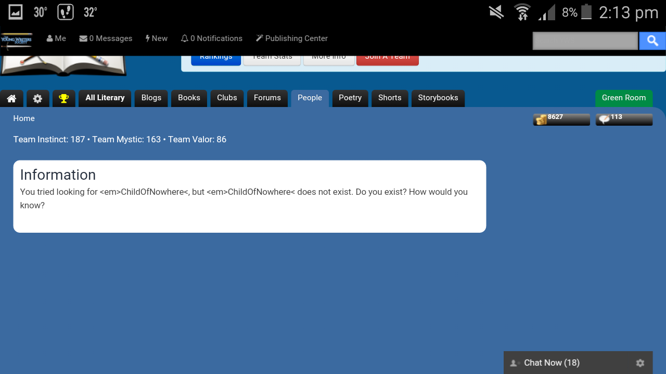Screen dimensions: 666x374
Task: Switch to the Poetry tab
Action: [x=350, y=98]
